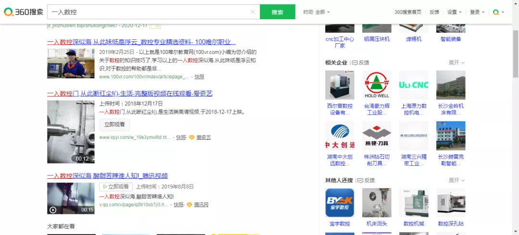This screenshot has width=519, height=235.
Task: Click 智能装备 link
Action: [x=451, y=39]
